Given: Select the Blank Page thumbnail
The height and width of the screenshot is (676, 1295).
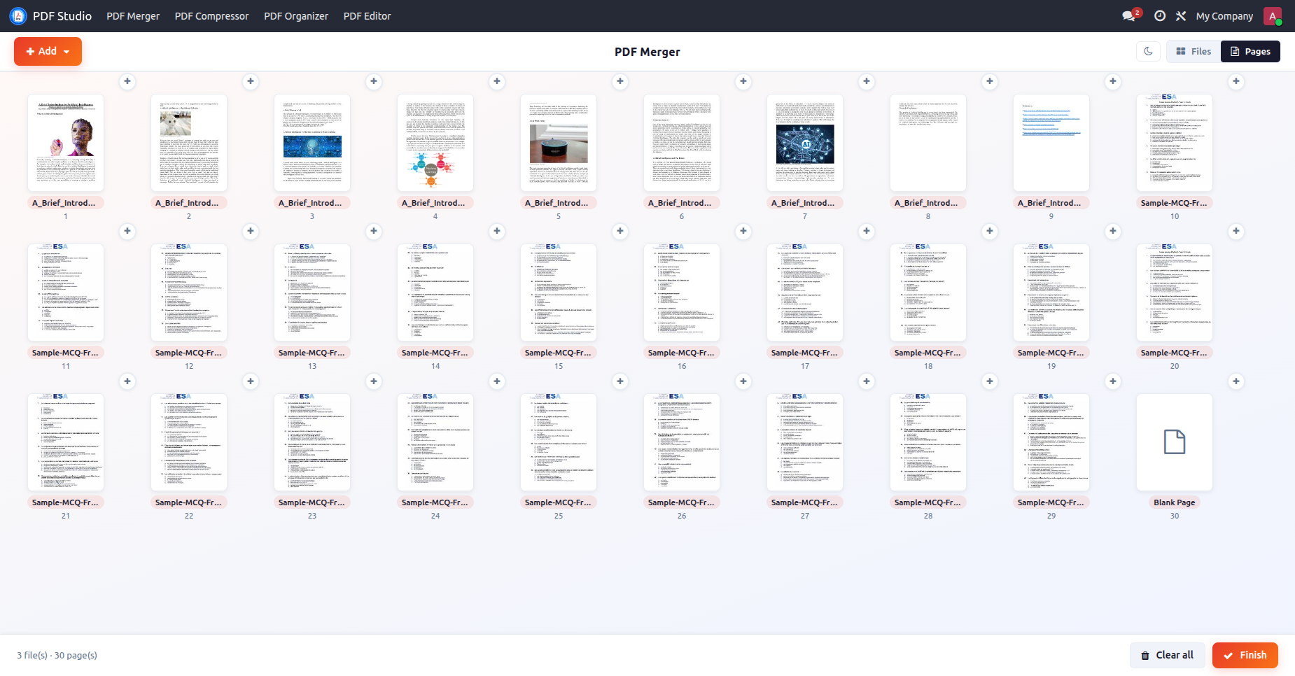Looking at the screenshot, I should [1175, 442].
